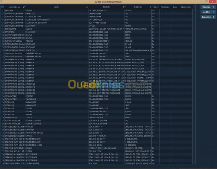Select RELIPOIETIN 2000 cell
This screenshot has height=169, width=217.
[x=56, y=139]
